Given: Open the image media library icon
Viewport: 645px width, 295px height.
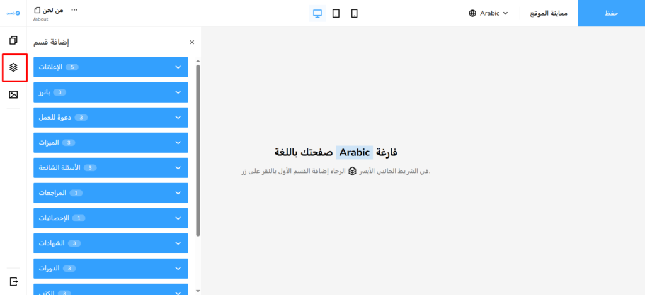Looking at the screenshot, I should [x=13, y=95].
